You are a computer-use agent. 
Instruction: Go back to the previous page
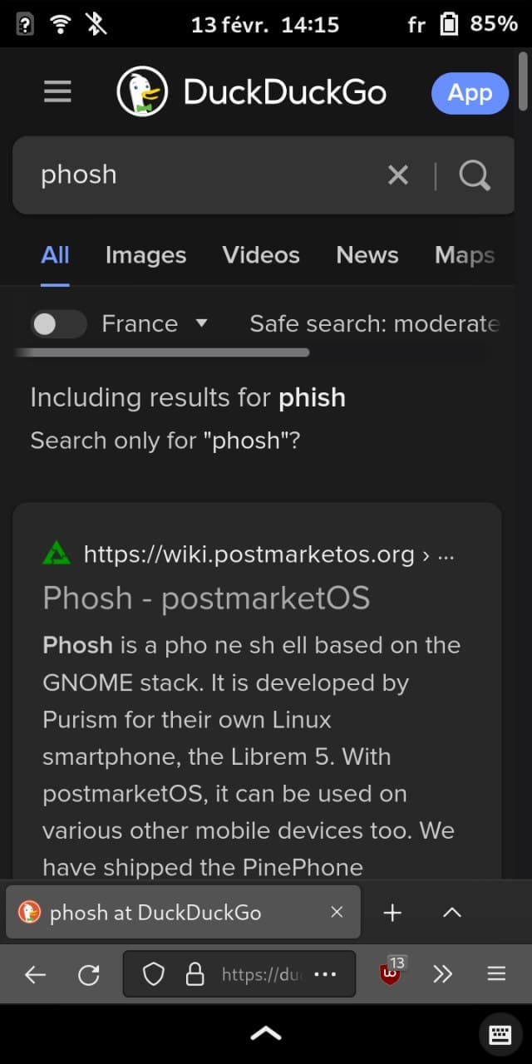33,973
